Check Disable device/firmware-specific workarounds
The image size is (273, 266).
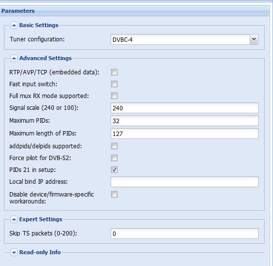(114, 195)
